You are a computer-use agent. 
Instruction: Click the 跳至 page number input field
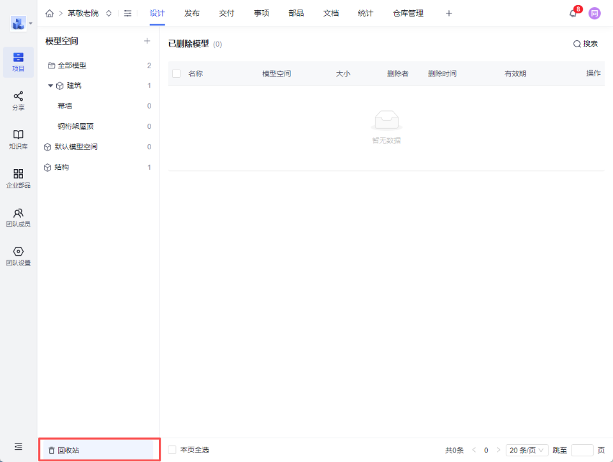(x=582, y=450)
